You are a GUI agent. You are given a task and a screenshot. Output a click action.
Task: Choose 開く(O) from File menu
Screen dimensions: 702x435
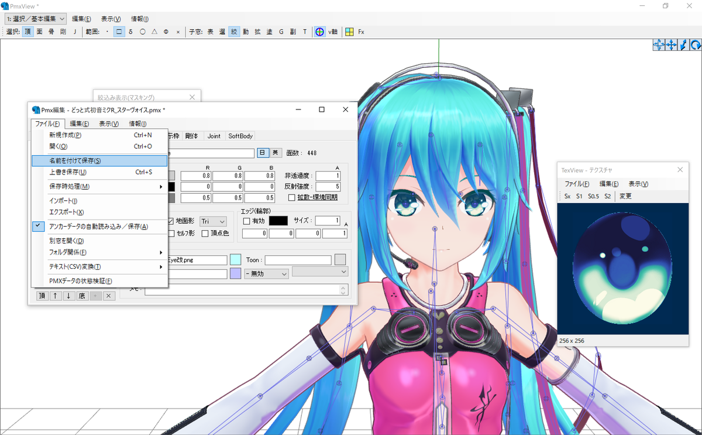pyautogui.click(x=99, y=146)
